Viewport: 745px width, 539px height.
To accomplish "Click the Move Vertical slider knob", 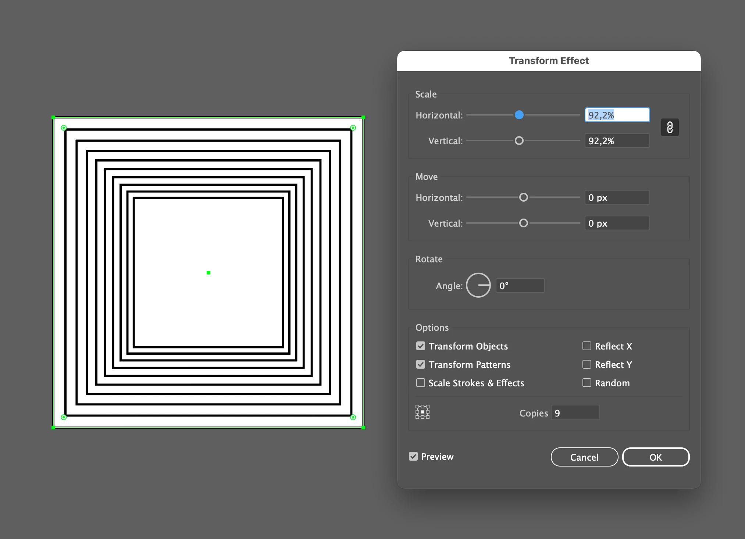I will pos(523,223).
